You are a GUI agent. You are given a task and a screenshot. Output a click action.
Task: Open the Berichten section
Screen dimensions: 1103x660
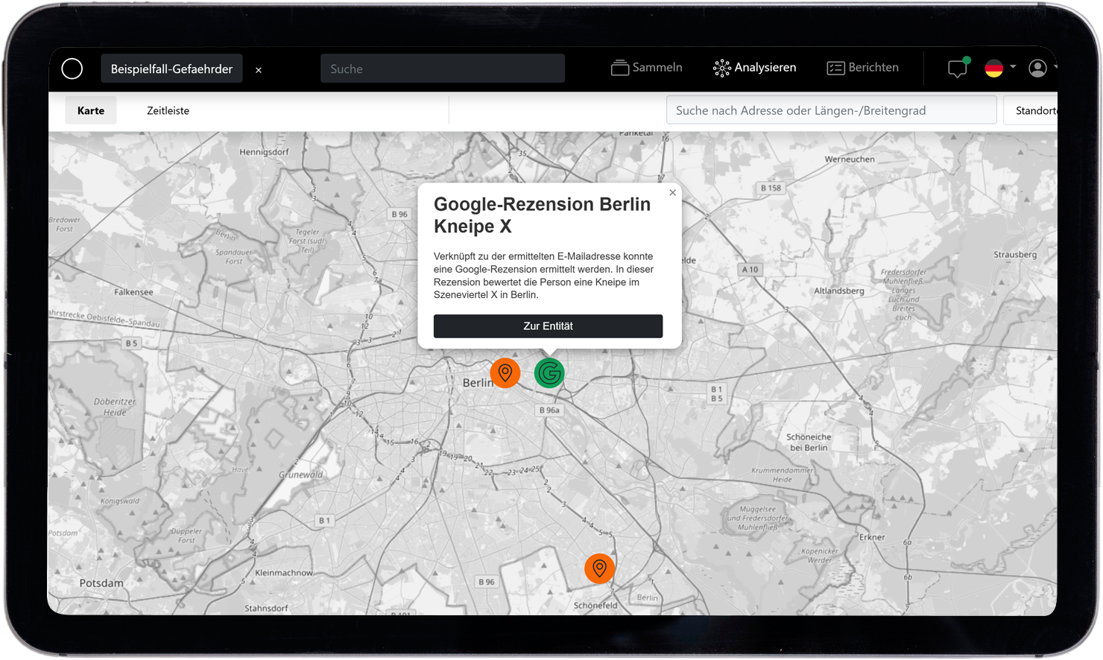pos(862,68)
